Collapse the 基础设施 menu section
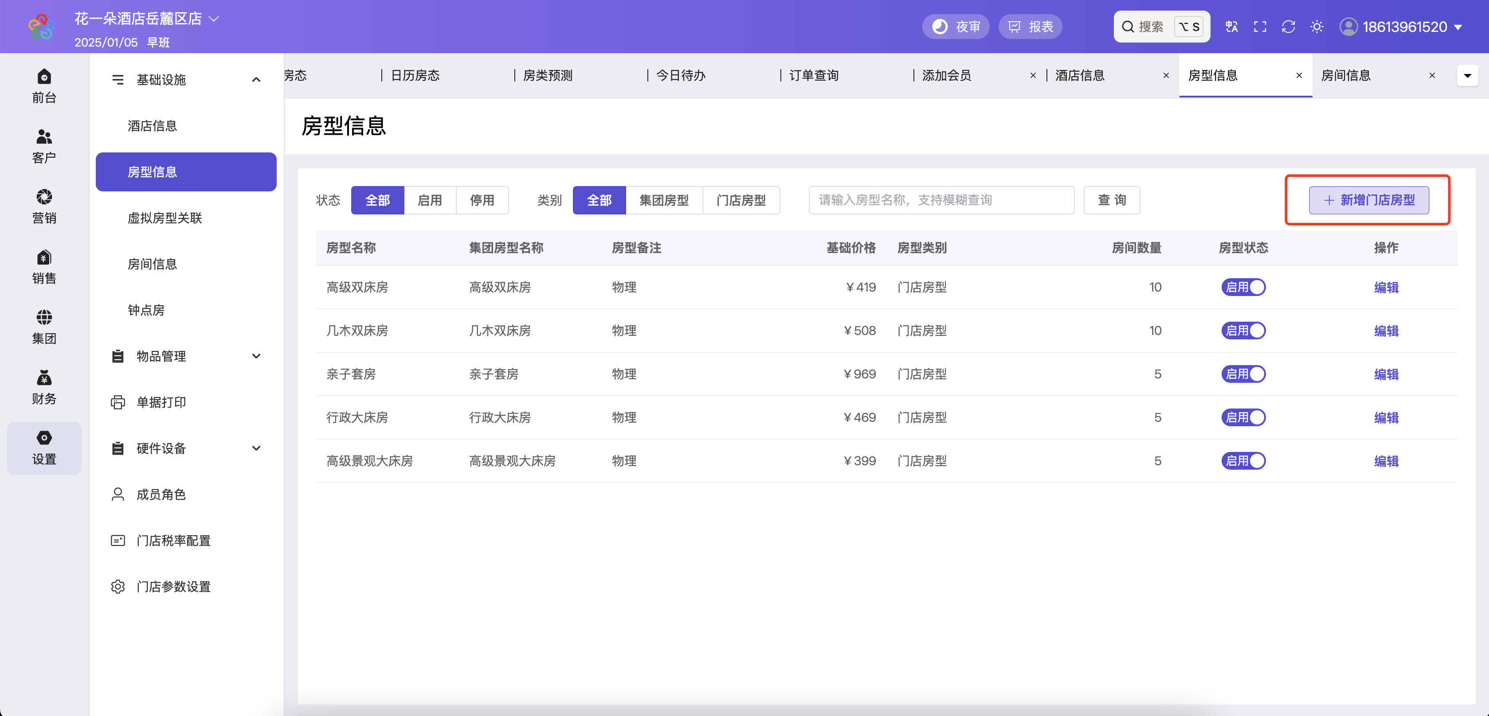This screenshot has width=1489, height=716. 185,80
